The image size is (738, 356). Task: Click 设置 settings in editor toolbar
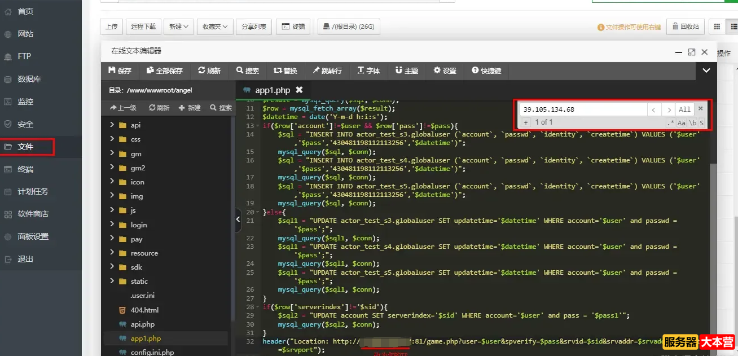pyautogui.click(x=445, y=71)
